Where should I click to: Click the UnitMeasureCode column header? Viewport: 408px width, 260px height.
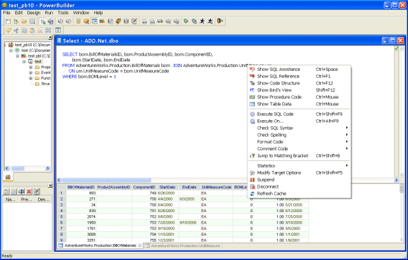217,187
